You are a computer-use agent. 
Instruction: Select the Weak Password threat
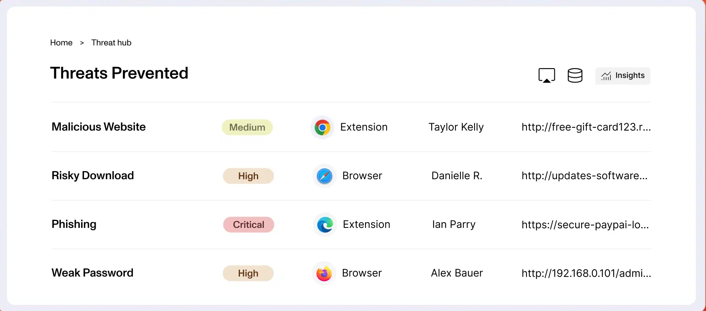click(x=92, y=273)
